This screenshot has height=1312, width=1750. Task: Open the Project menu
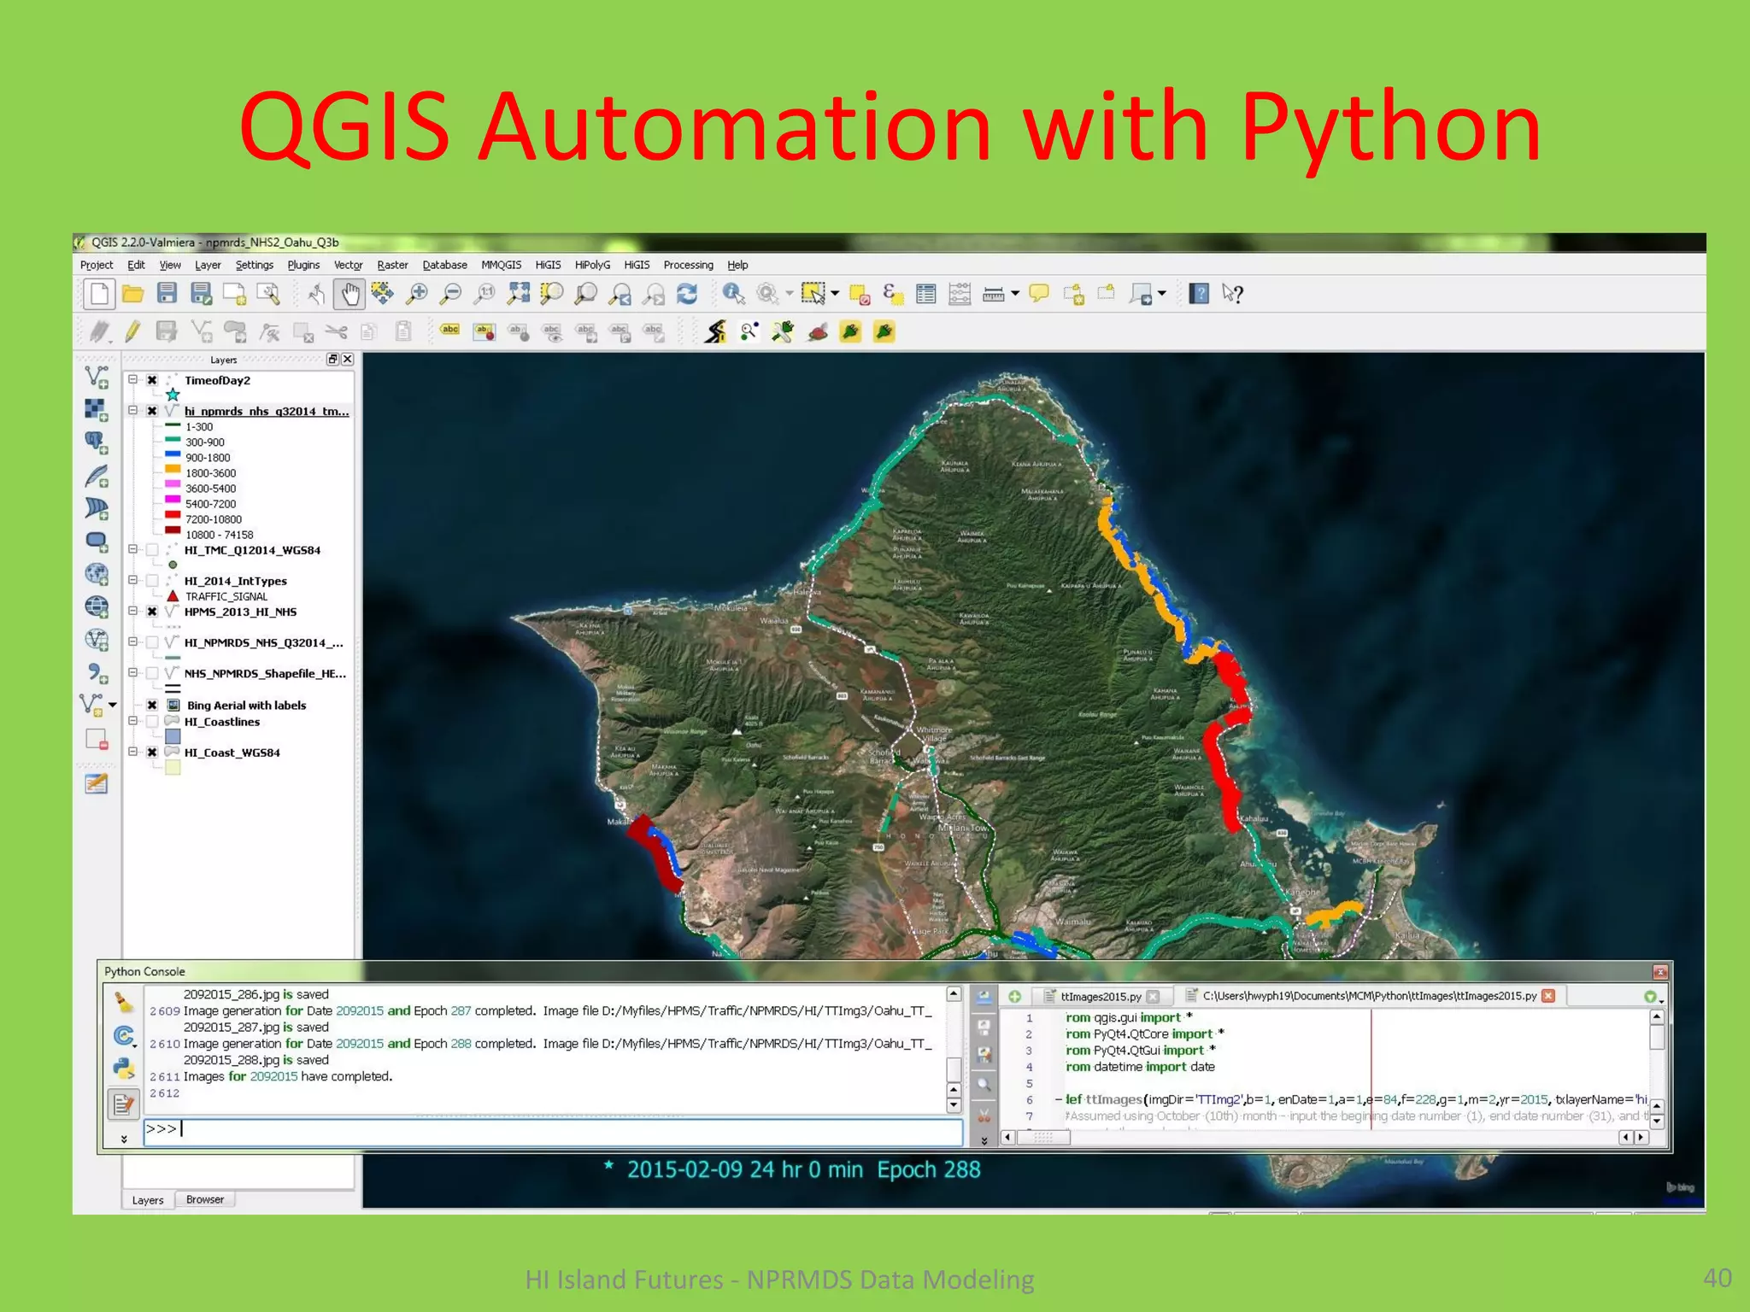click(97, 265)
